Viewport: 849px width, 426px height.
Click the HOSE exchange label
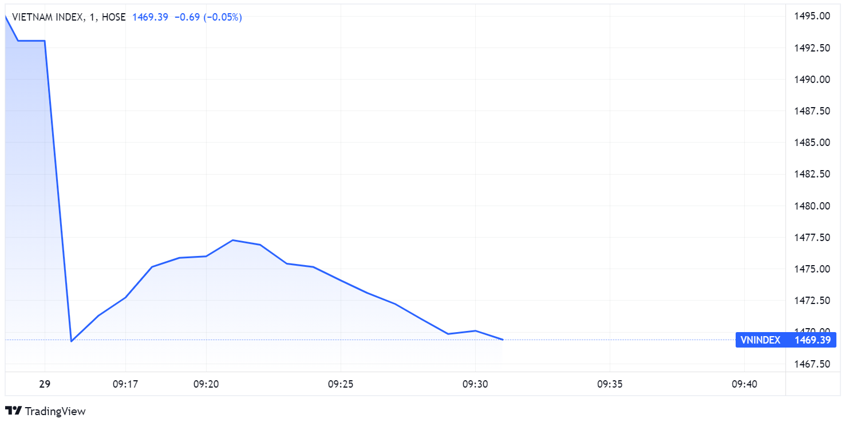(x=114, y=17)
